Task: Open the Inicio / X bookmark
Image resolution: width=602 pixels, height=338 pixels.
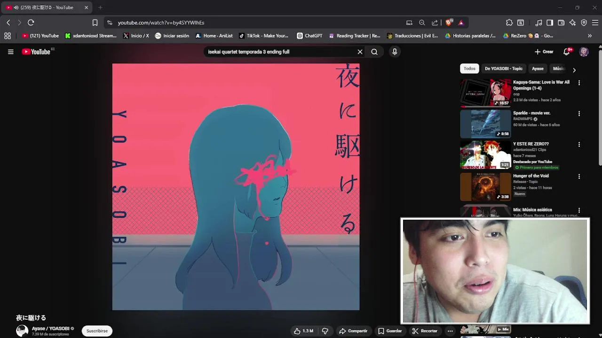Action: coord(136,36)
